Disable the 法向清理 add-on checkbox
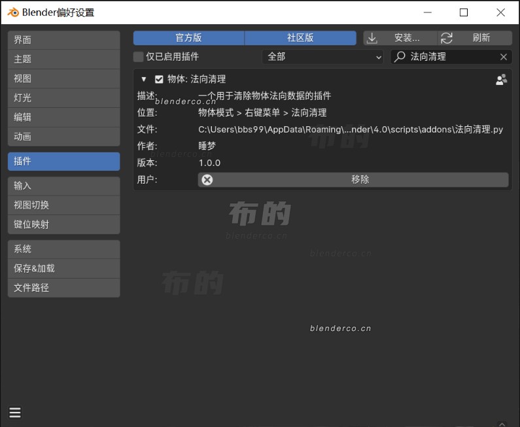520x427 pixels. tap(159, 79)
